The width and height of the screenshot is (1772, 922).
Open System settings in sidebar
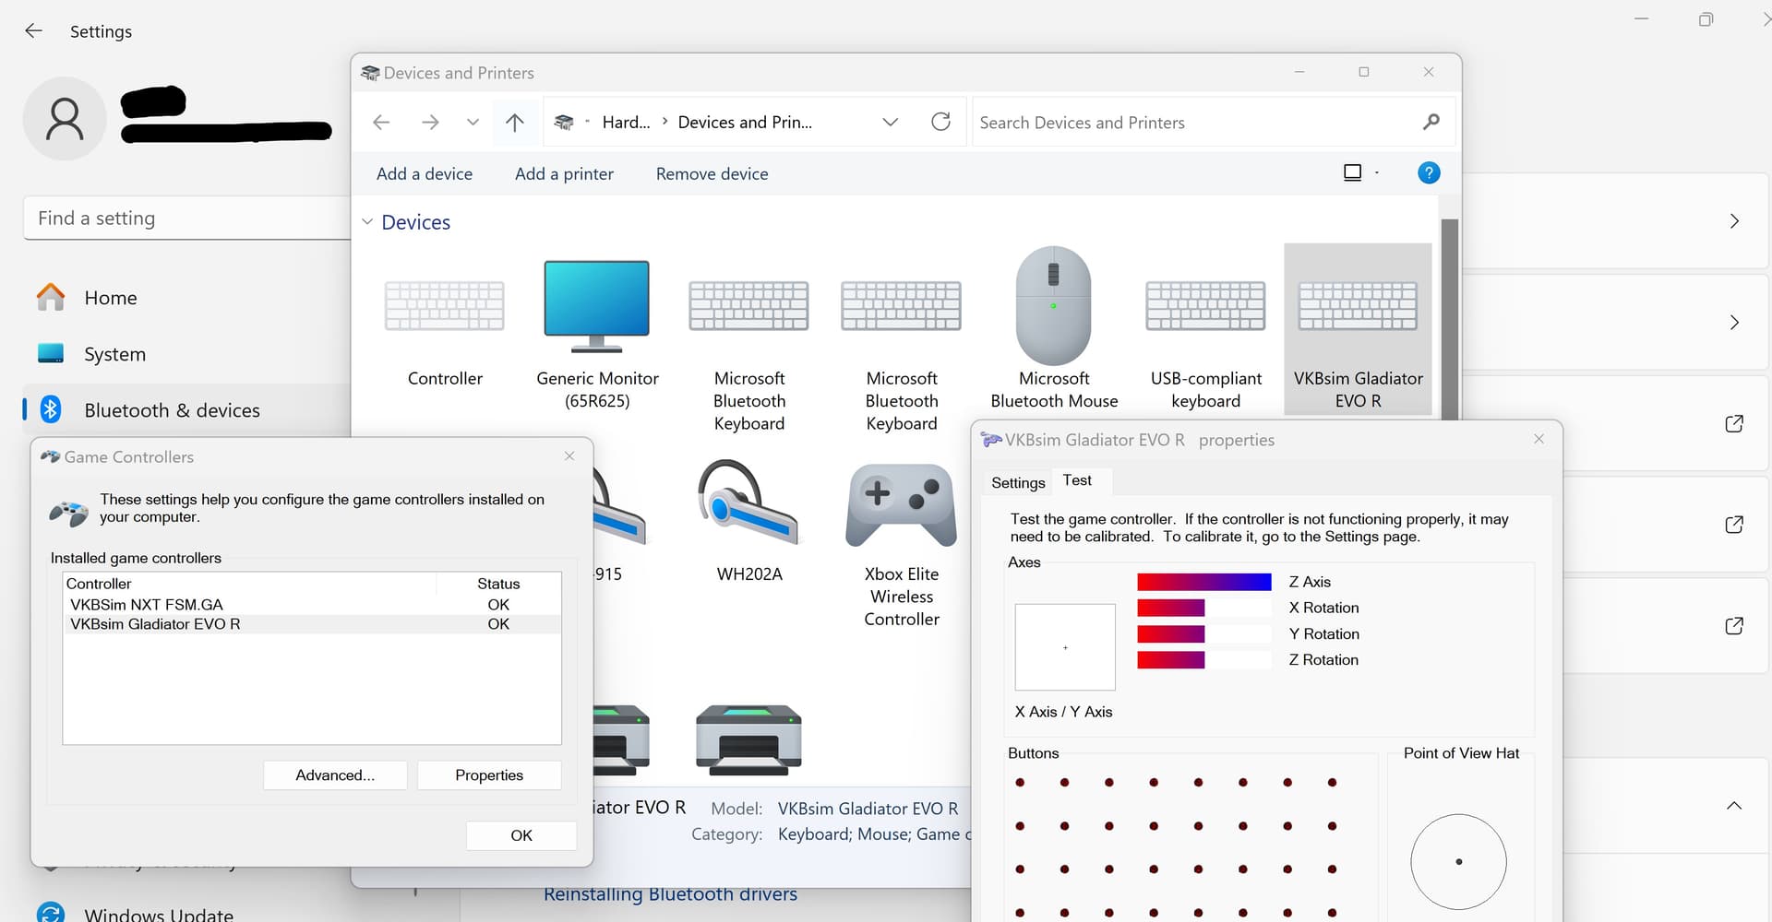coord(114,354)
